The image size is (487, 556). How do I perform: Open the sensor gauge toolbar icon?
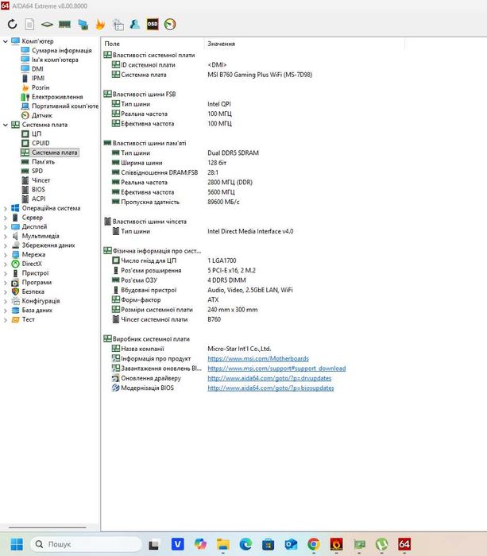pos(170,25)
